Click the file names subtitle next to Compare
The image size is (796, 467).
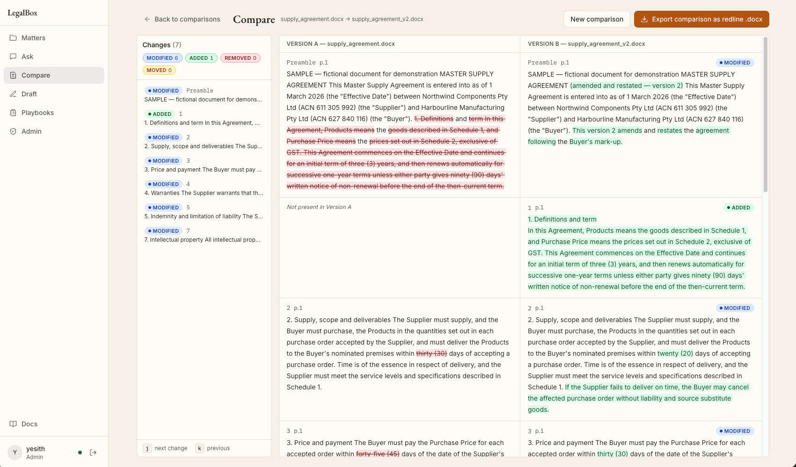352,19
